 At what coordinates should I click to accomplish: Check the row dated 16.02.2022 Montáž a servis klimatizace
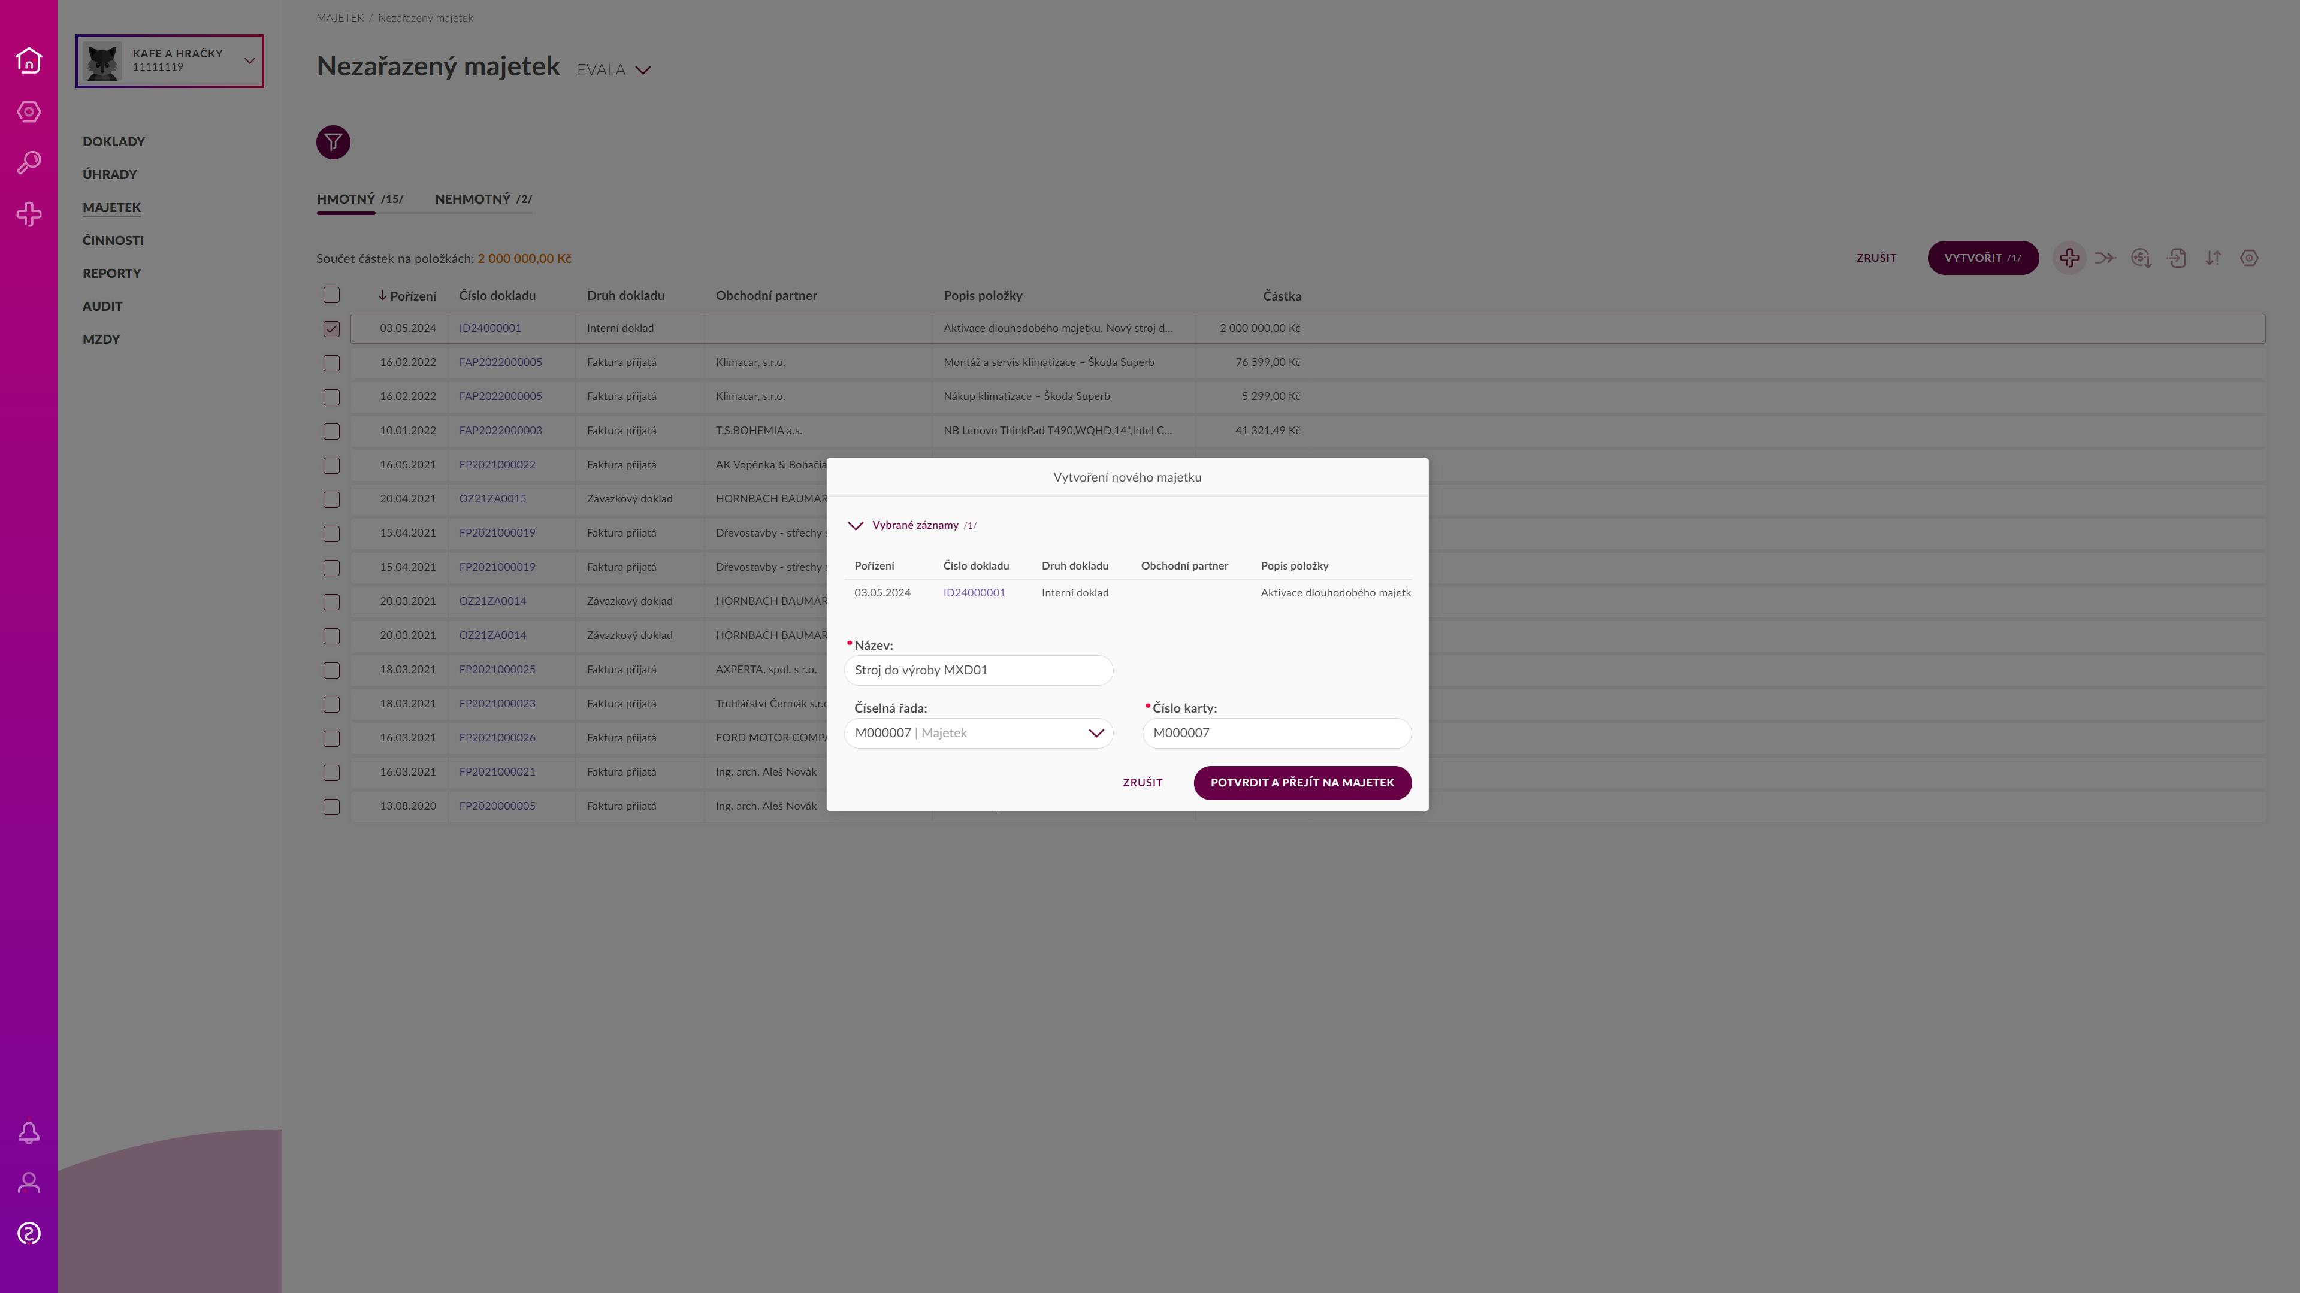point(331,363)
